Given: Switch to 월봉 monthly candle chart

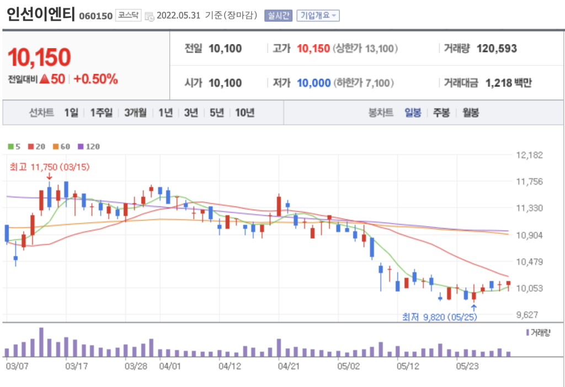Looking at the screenshot, I should (471, 113).
